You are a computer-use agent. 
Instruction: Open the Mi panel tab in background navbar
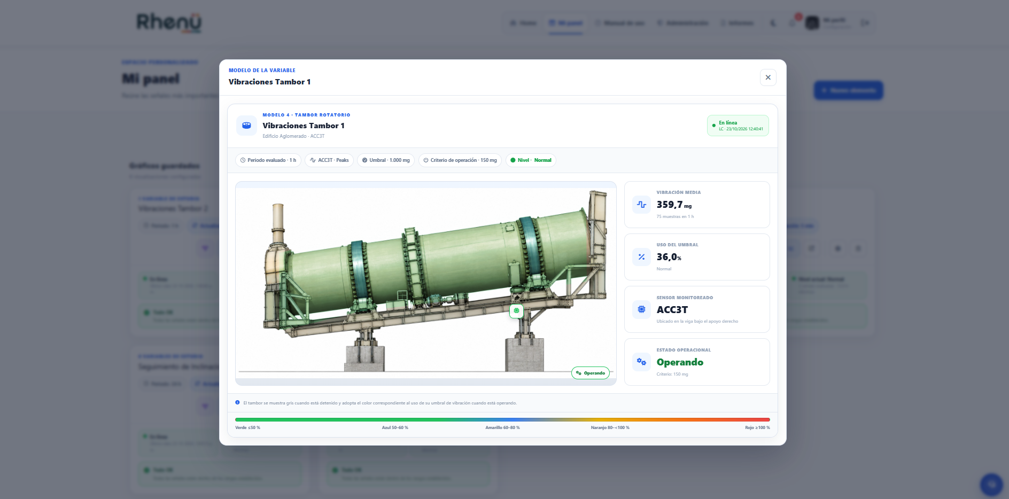coord(566,23)
